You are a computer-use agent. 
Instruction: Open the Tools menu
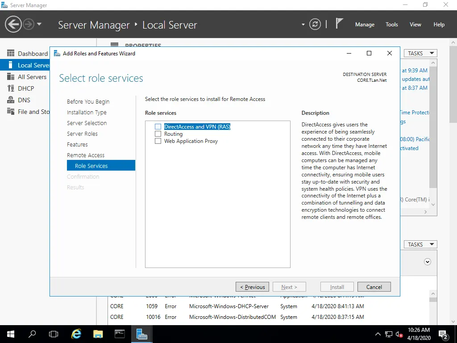click(392, 25)
